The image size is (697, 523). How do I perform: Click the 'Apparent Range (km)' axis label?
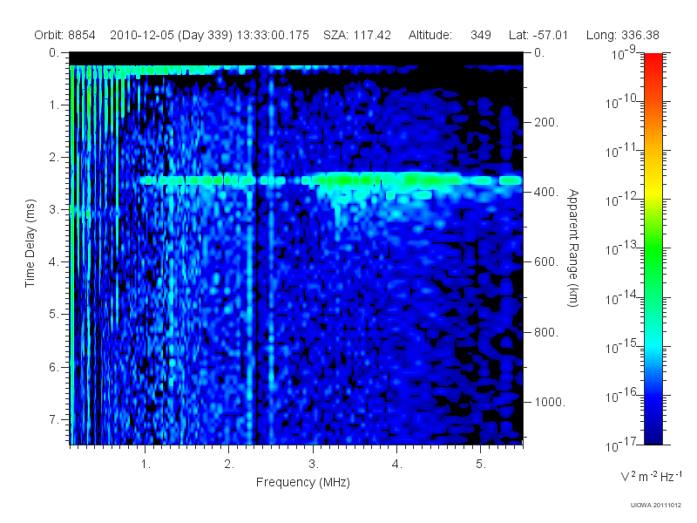(x=573, y=248)
